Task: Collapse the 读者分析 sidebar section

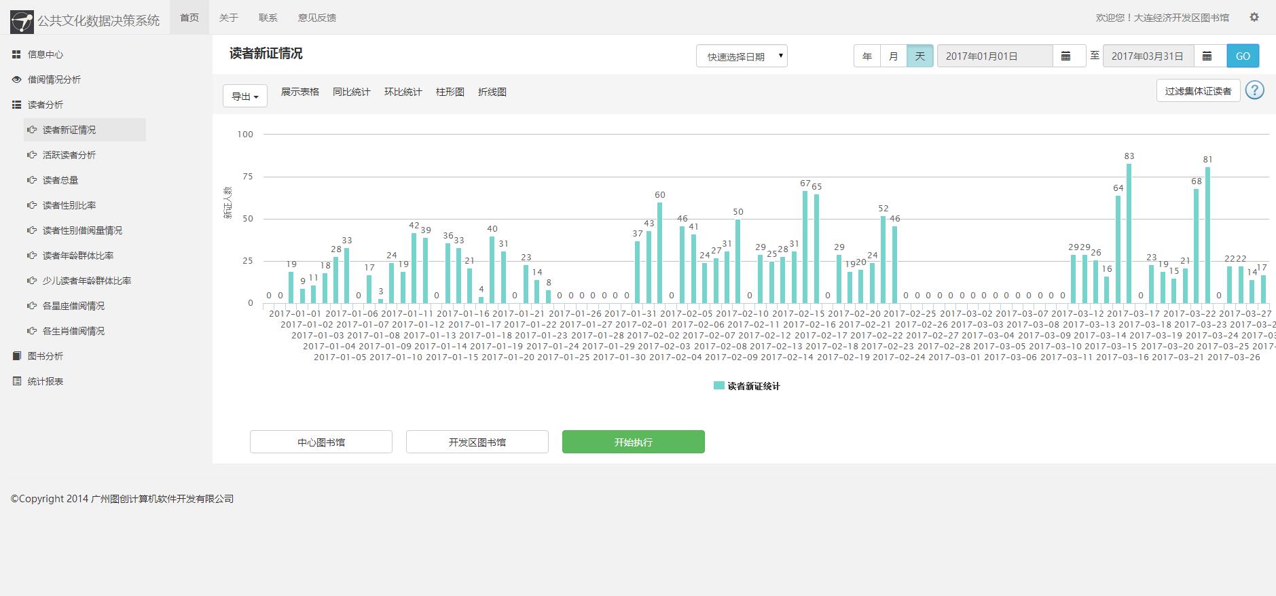Action: [x=45, y=105]
